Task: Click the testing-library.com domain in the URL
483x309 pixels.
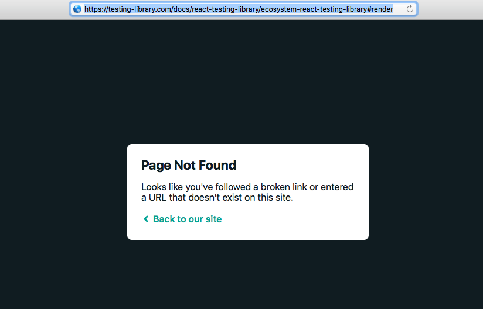Action: 140,9
